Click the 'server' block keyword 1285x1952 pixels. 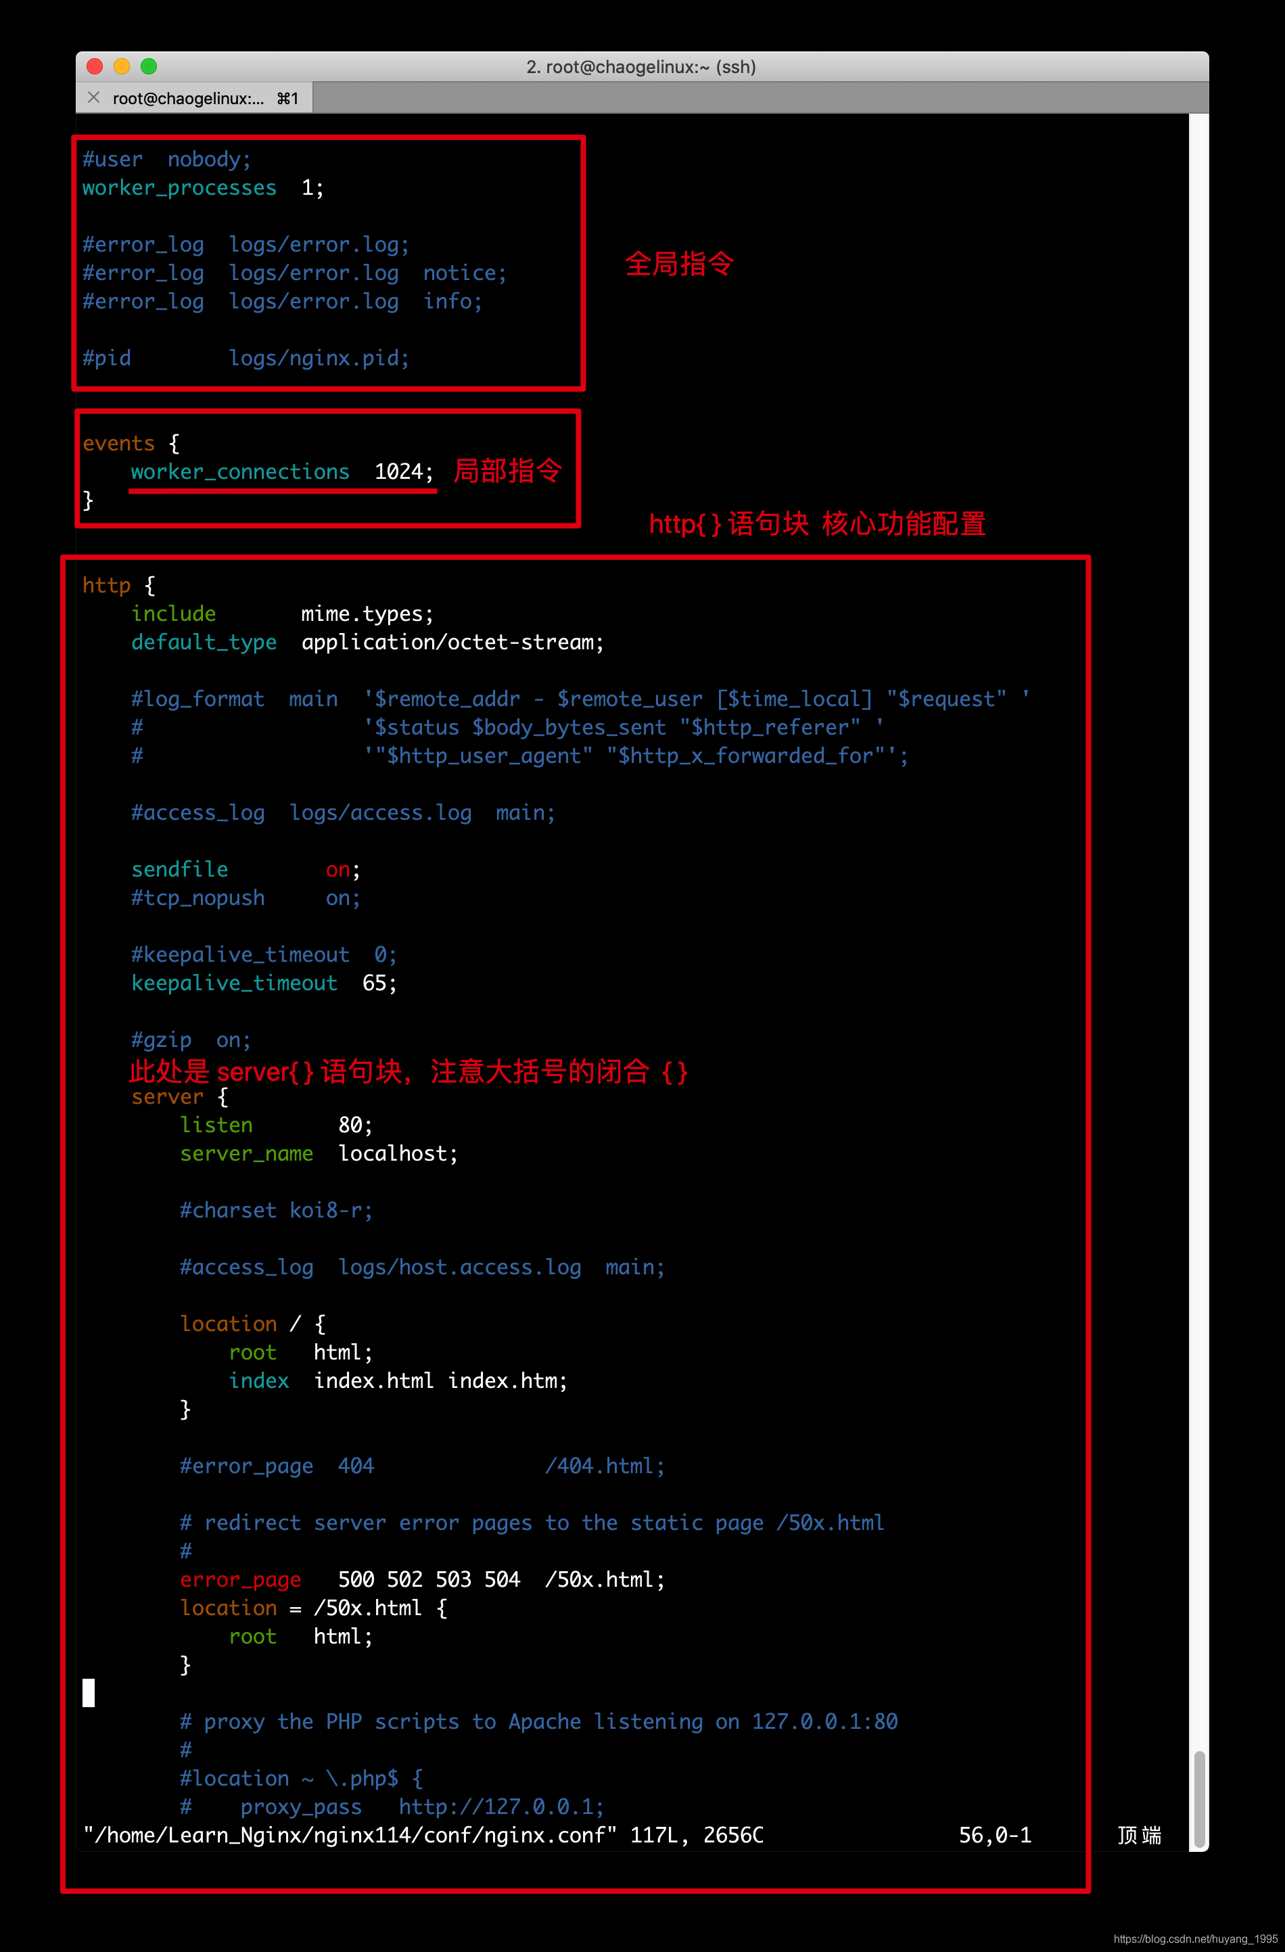pos(167,1096)
